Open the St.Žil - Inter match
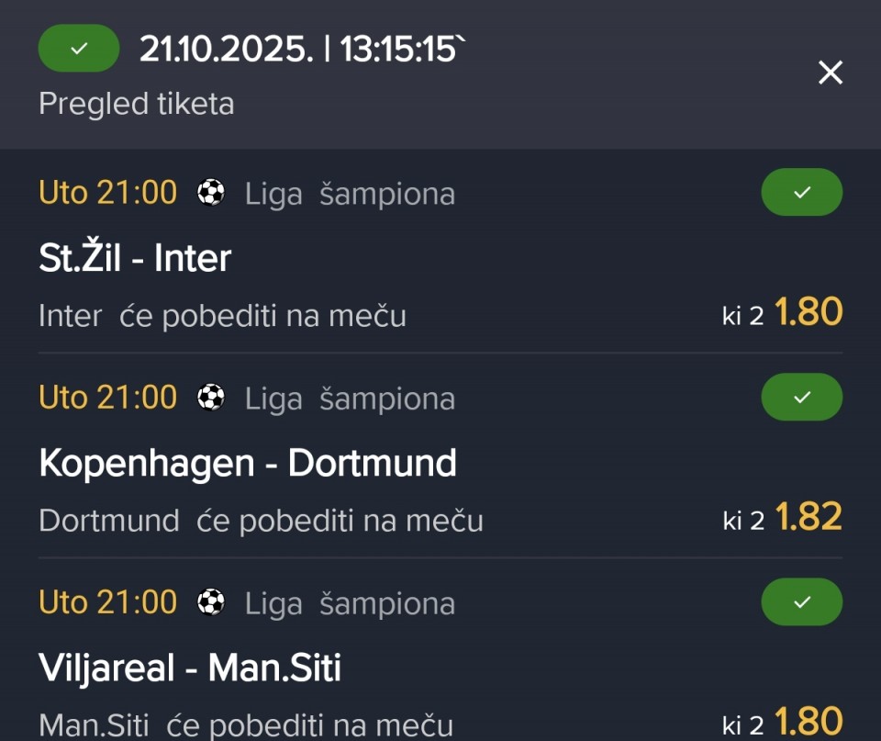Viewport: 881px width, 741px height. click(135, 259)
